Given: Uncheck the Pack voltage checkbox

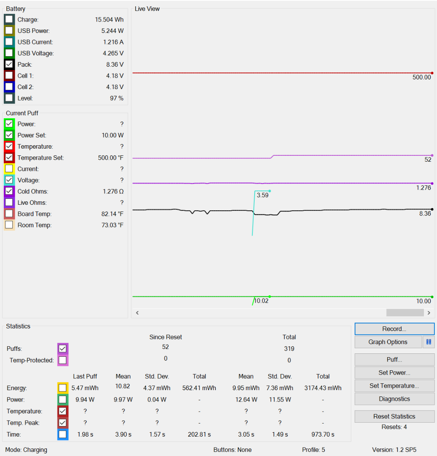Looking at the screenshot, I should (9, 65).
